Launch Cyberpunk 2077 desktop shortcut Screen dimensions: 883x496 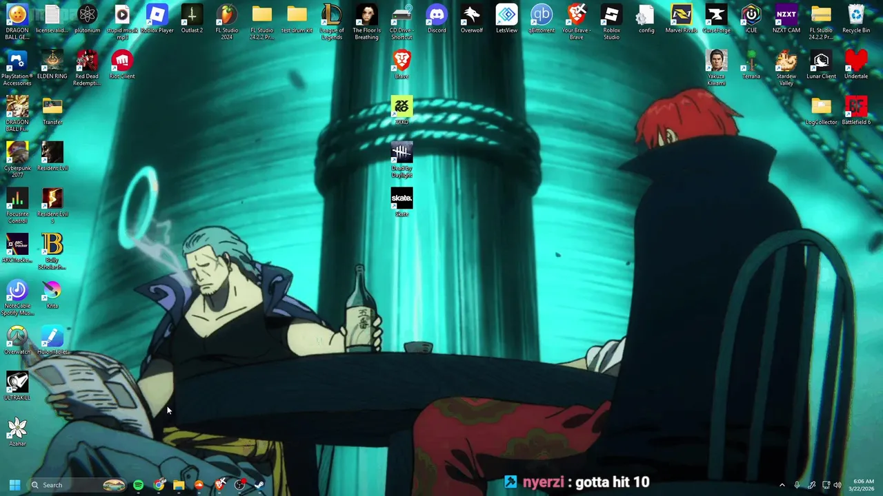click(x=17, y=160)
